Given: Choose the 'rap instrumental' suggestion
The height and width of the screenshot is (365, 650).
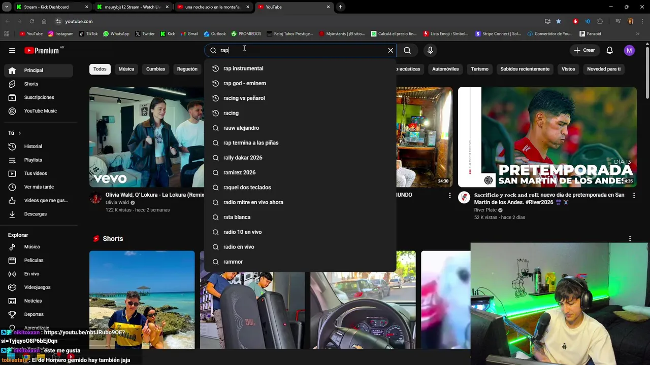Looking at the screenshot, I should (x=300, y=68).
